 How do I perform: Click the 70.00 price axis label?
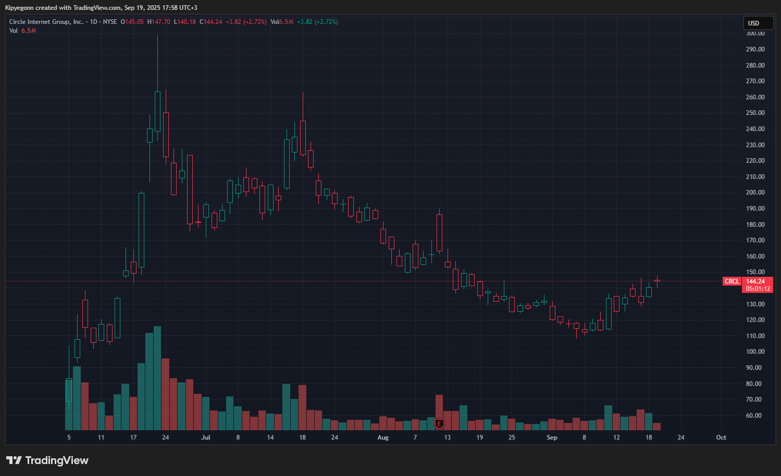coord(754,400)
